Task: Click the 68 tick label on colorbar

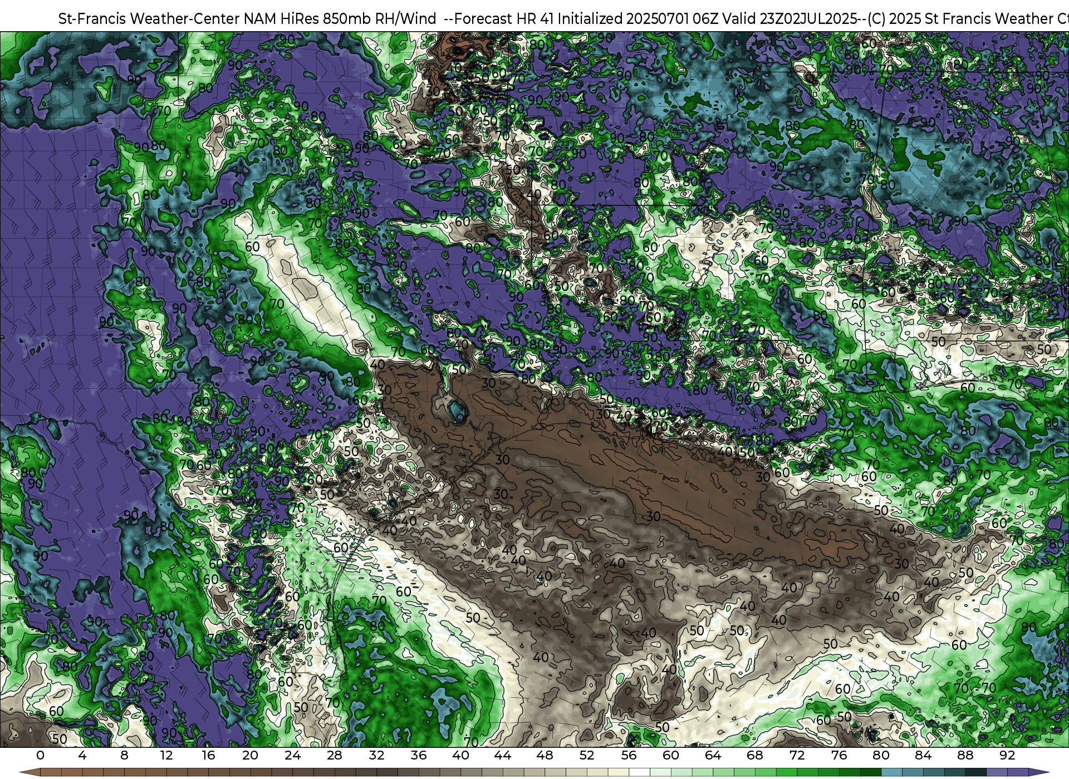Action: [755, 755]
